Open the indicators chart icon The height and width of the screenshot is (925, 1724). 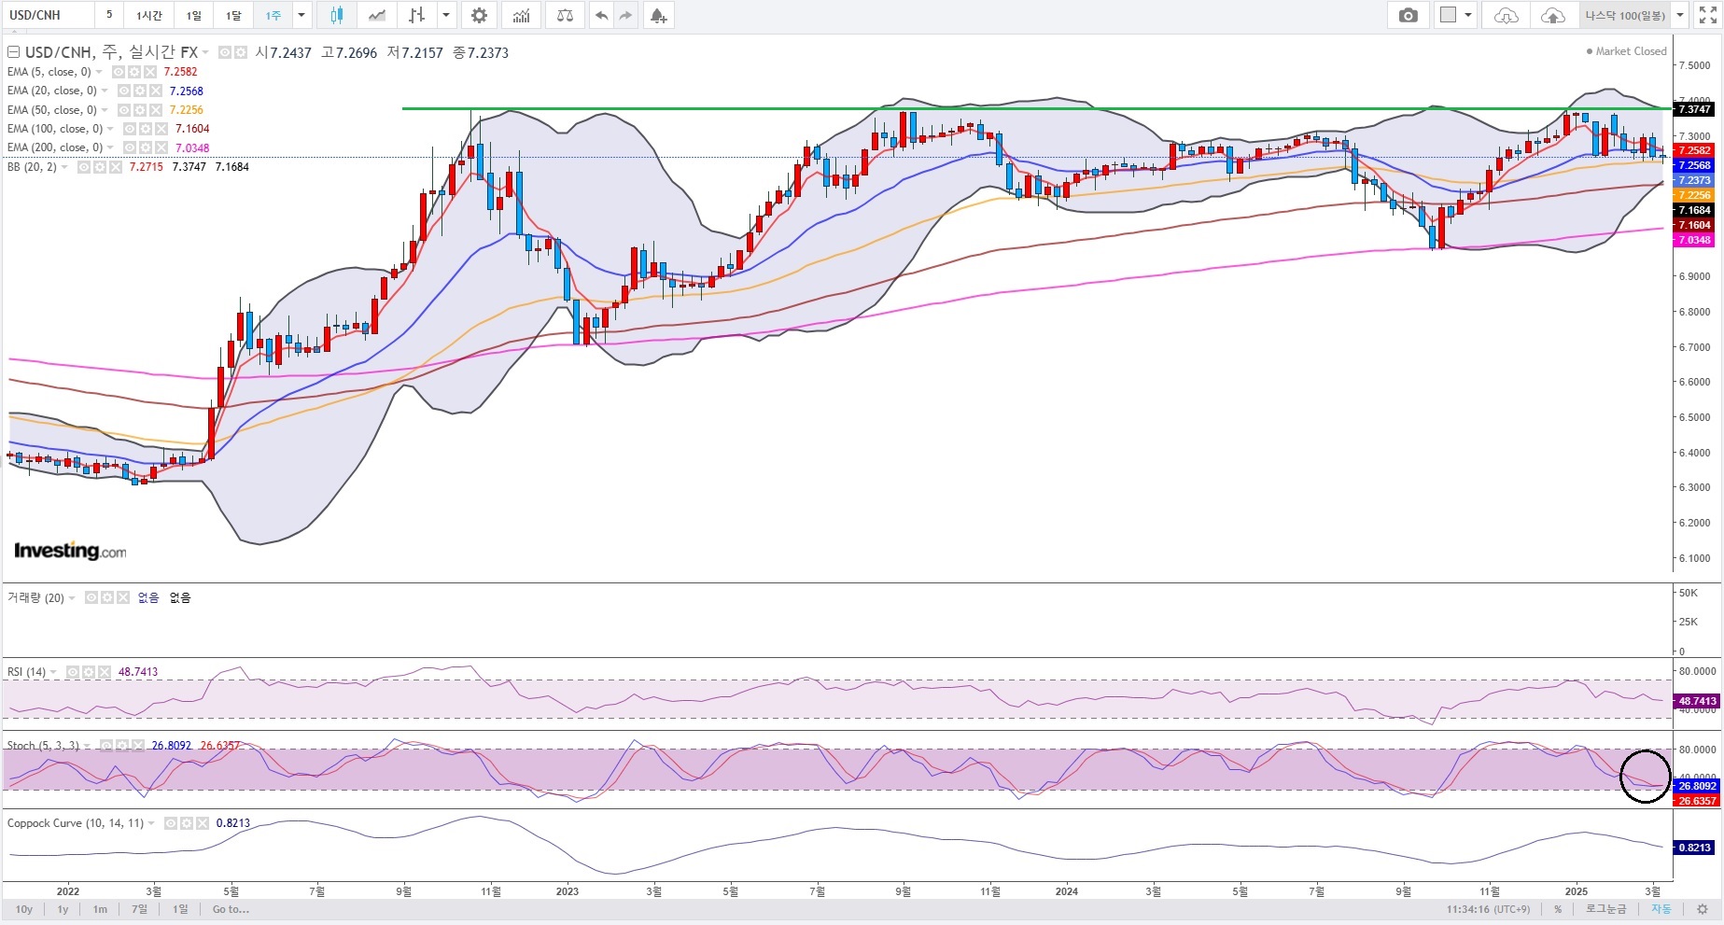pos(522,15)
